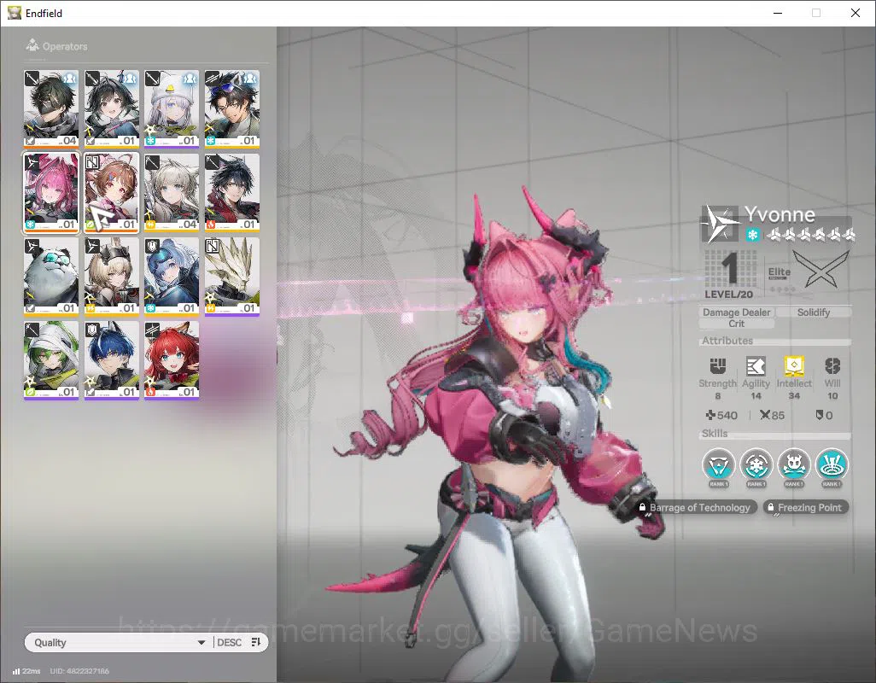Click the locked Freezing Point talent

(806, 507)
